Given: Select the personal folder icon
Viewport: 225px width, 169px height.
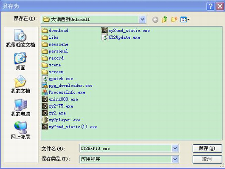Looking at the screenshot, I should (x=45, y=51).
